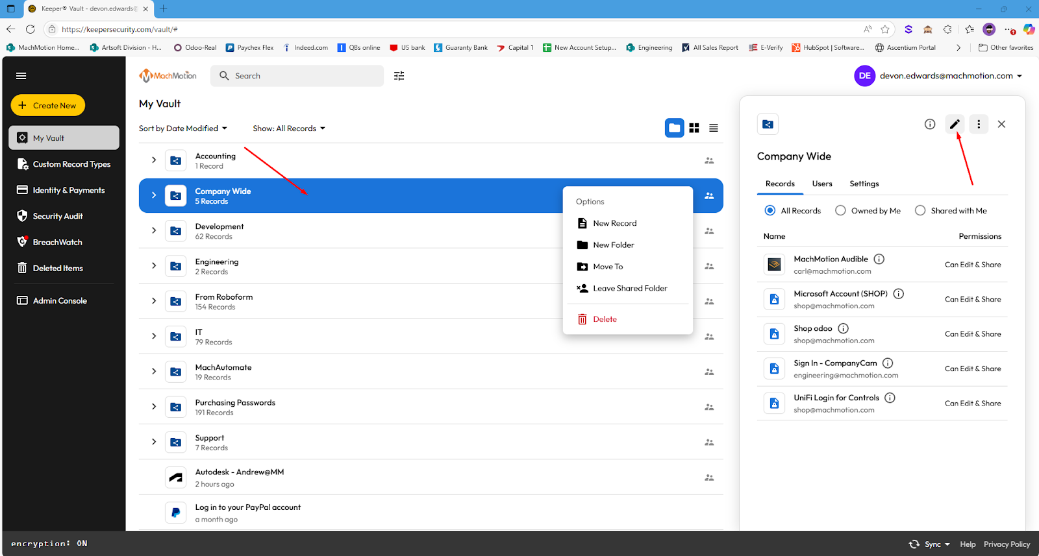Click info icon next to MachMotion Audible
Viewport: 1039px width, 556px height.
(x=879, y=259)
